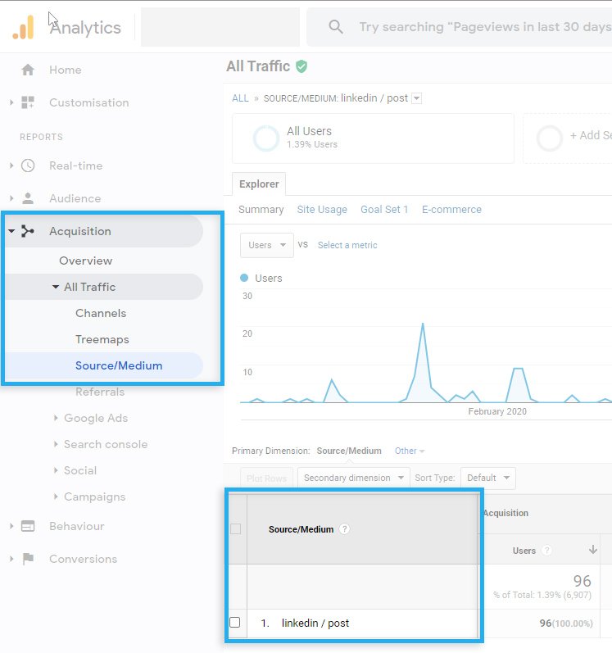Check the linkedin / post row checkbox
The image size is (612, 653).
235,623
